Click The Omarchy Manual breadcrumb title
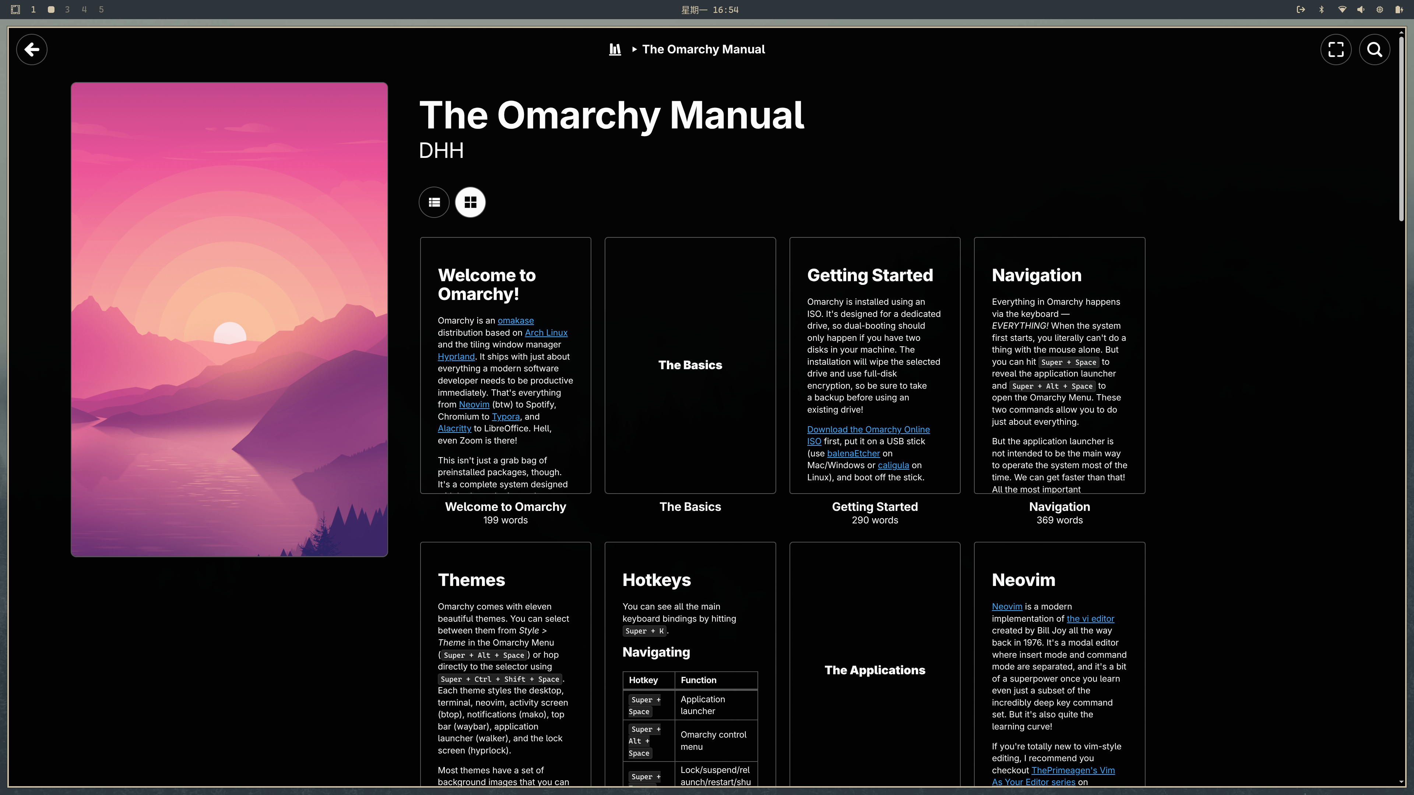 tap(703, 49)
